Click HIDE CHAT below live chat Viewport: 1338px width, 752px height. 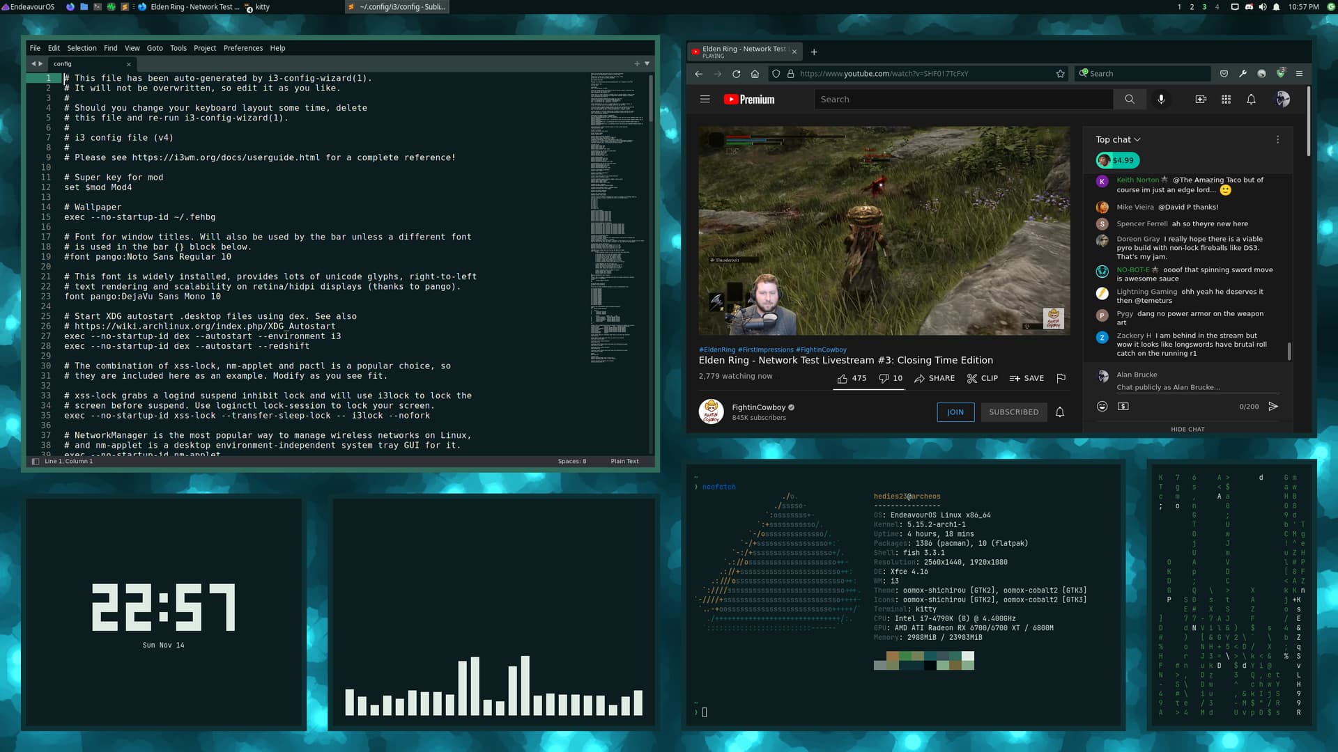[1187, 429]
